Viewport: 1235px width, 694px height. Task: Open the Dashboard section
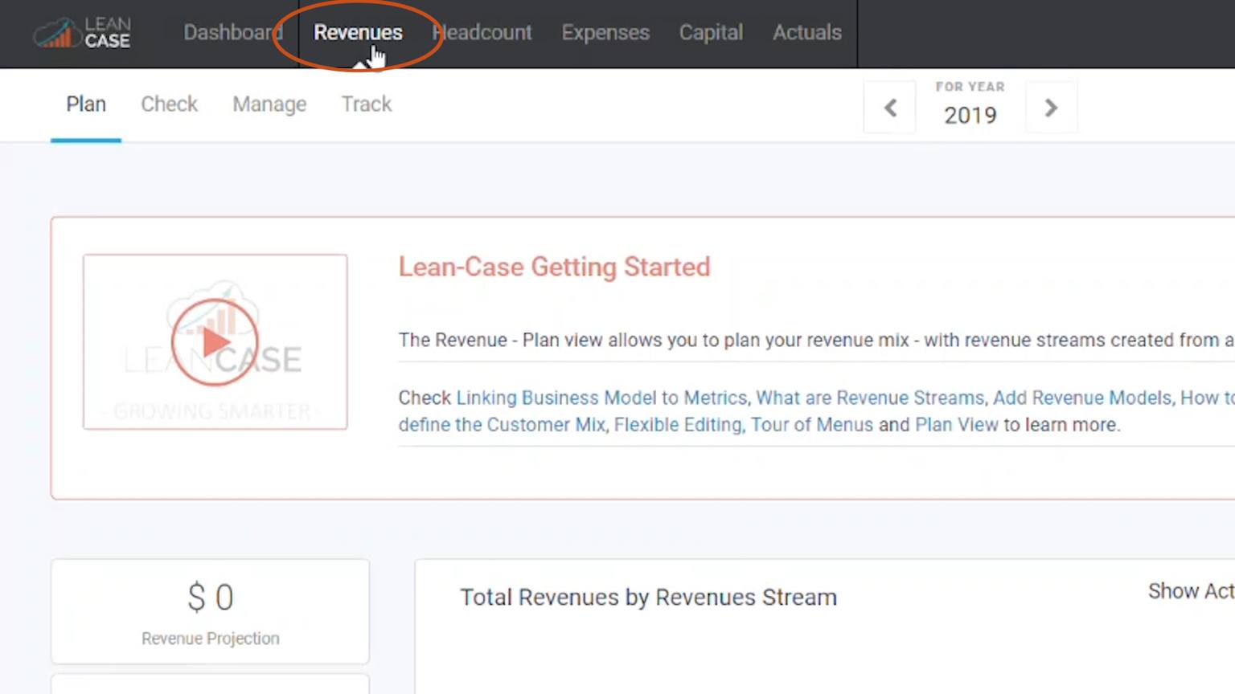click(233, 33)
